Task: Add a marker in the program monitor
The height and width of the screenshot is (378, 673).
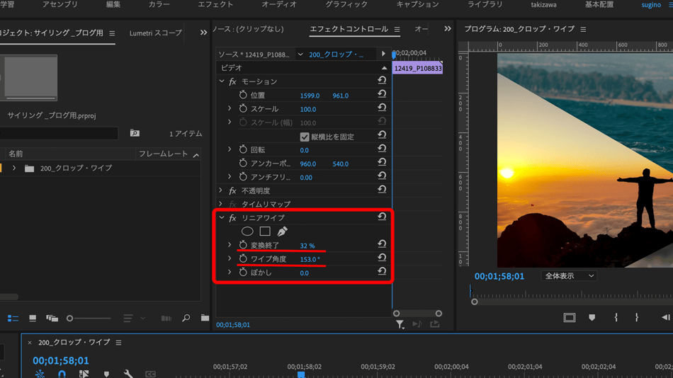Action: [592, 318]
